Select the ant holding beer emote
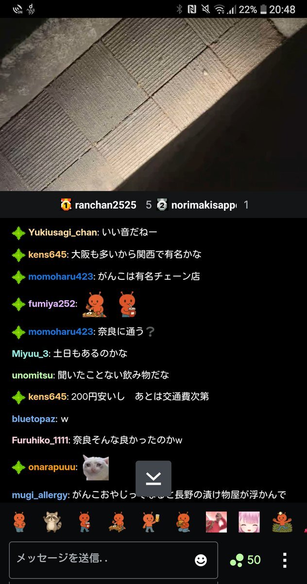The image size is (307, 584). 149,522
